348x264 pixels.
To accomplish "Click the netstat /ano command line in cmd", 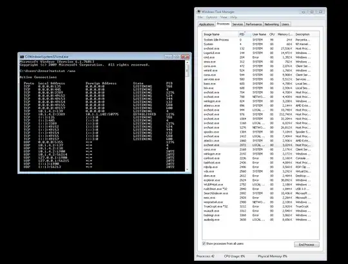I will pyautogui.click(x=48, y=71).
